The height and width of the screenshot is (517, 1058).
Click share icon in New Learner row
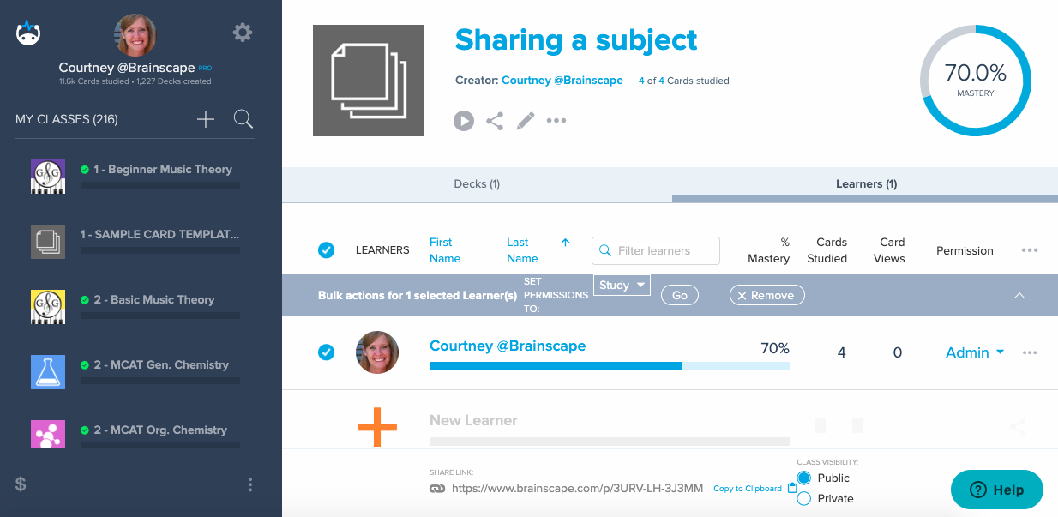(1018, 426)
